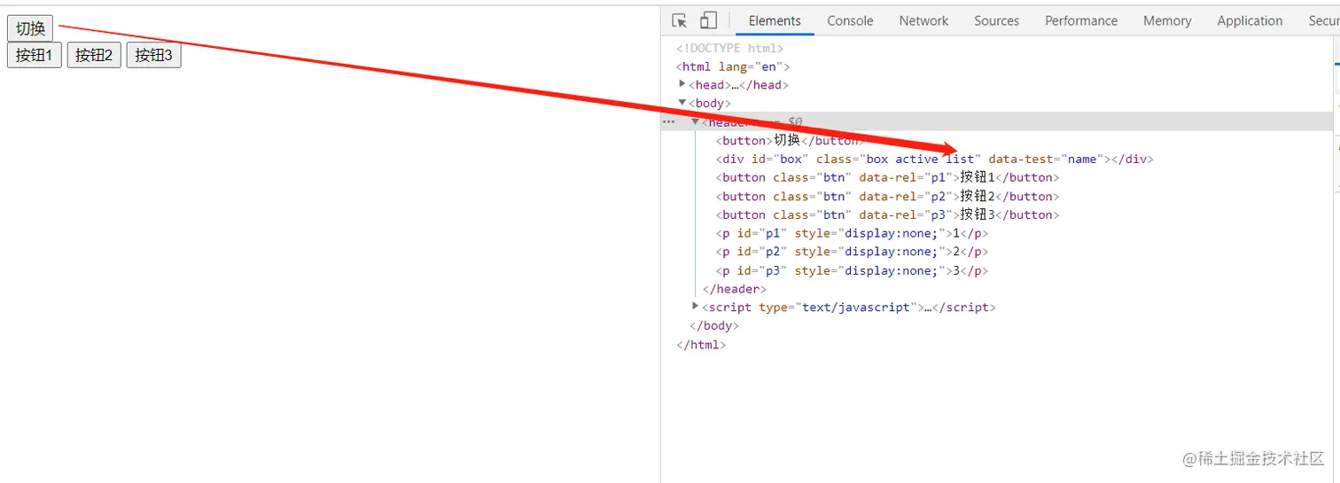
Task: Select the p id="p2" node
Action: point(852,252)
